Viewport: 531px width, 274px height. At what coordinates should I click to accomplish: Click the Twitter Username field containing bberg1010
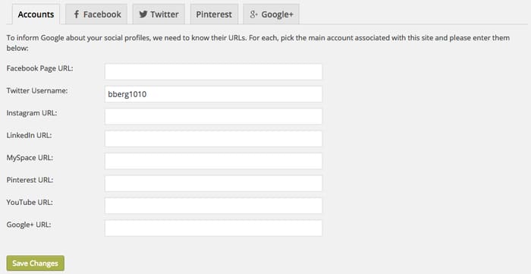pos(213,94)
